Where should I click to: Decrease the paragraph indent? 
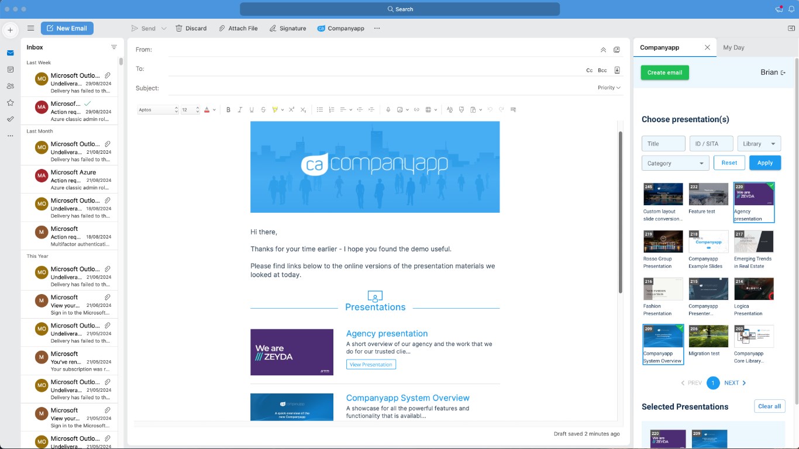point(360,110)
